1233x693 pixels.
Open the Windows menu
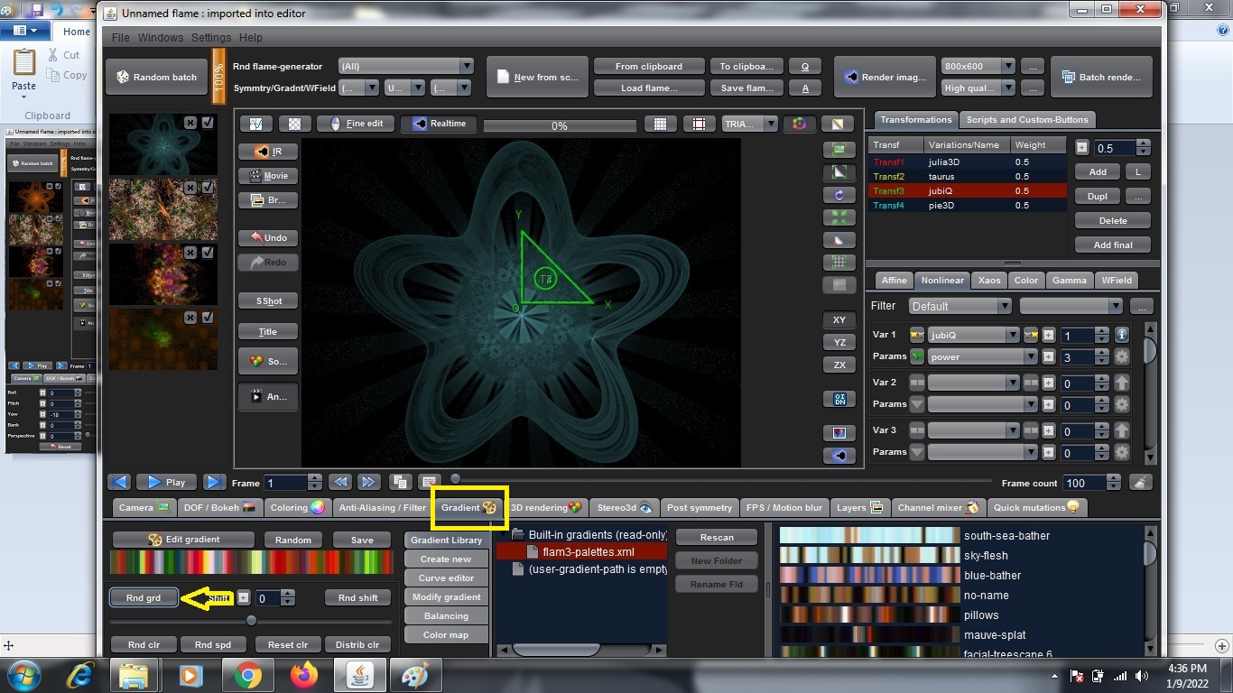click(161, 38)
